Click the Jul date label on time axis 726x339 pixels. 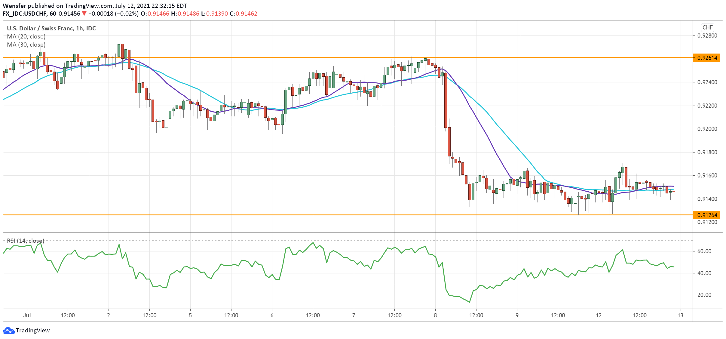pos(27,315)
